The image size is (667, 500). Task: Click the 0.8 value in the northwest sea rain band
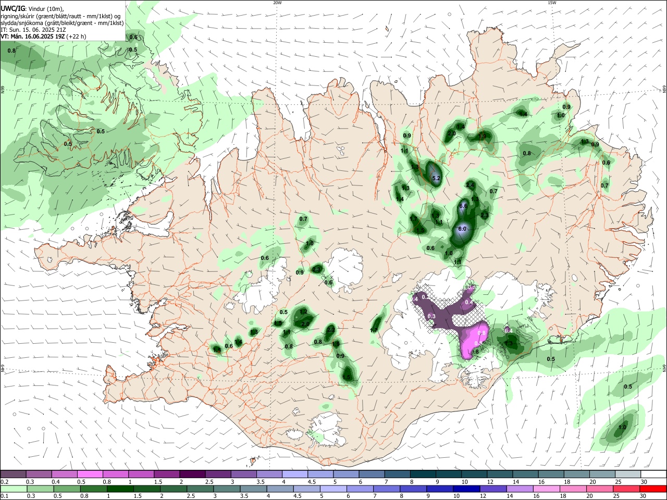pyautogui.click(x=11, y=51)
